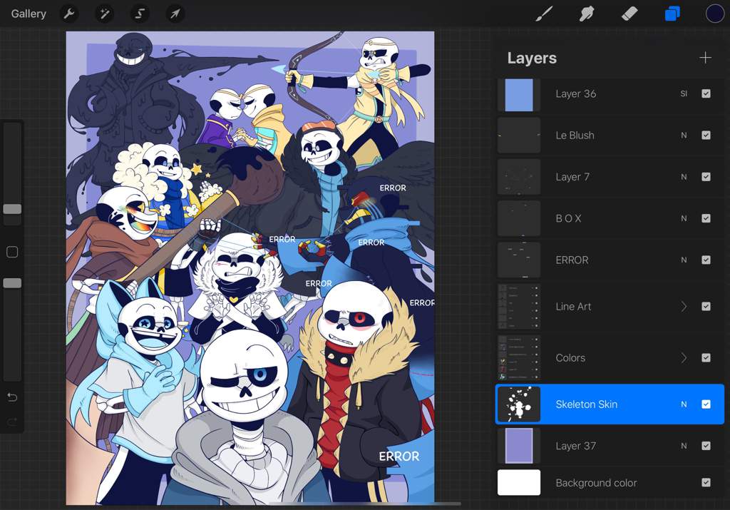Viewport: 730px width, 510px height.
Task: Hide the Line Art group
Action: (706, 307)
